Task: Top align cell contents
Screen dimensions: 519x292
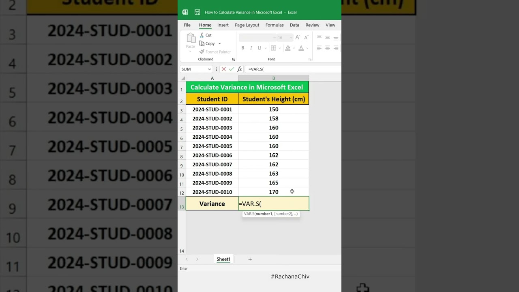Action: pyautogui.click(x=319, y=37)
